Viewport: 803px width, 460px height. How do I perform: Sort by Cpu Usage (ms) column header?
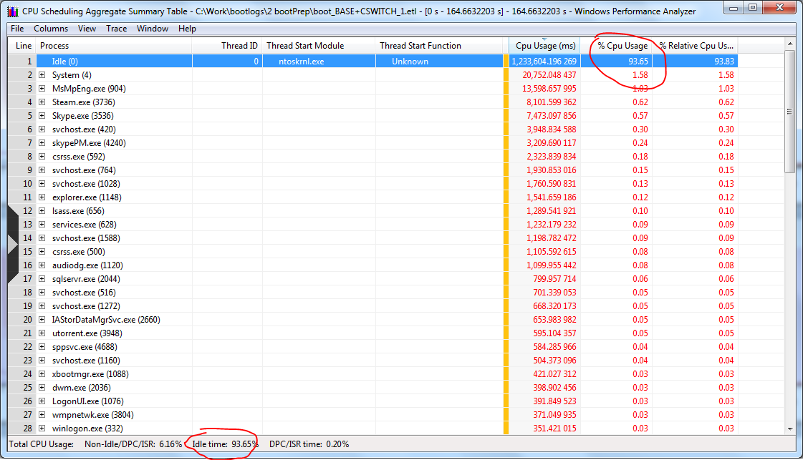pos(545,46)
